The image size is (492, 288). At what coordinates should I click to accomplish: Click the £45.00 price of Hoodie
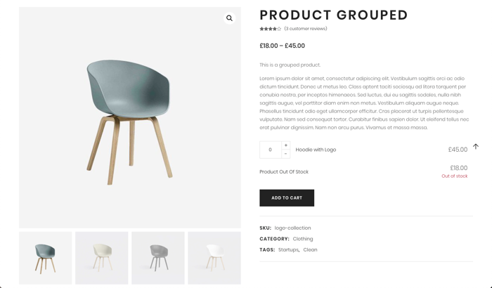point(458,150)
